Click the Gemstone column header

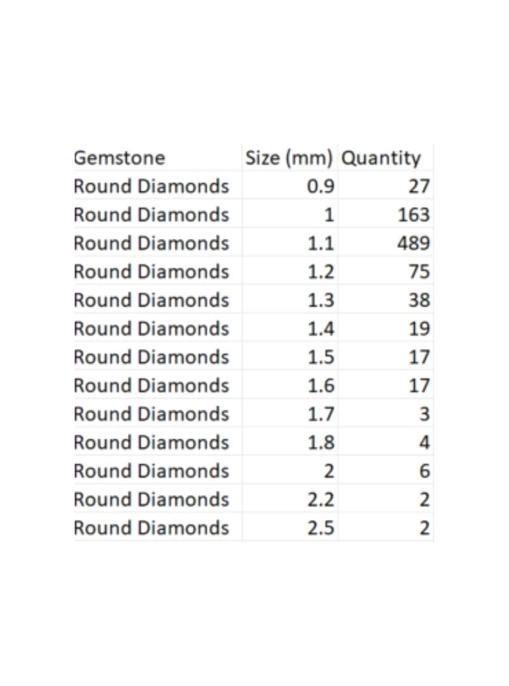(119, 158)
